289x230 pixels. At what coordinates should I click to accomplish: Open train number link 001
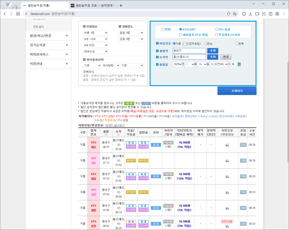click(94, 147)
